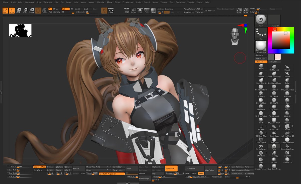Viewport: 301px width, 184px height.
Task: Switch to the Move transform icon
Action: tap(18, 11)
